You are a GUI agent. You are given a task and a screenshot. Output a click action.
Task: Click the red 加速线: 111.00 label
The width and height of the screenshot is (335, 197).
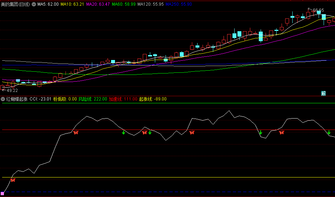click(x=123, y=99)
